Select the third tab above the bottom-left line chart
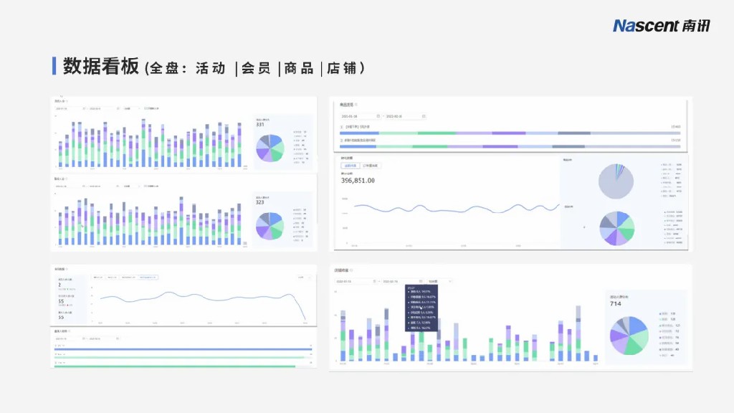 (x=128, y=277)
